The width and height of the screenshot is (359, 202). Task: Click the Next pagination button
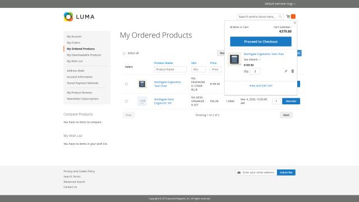point(286,115)
